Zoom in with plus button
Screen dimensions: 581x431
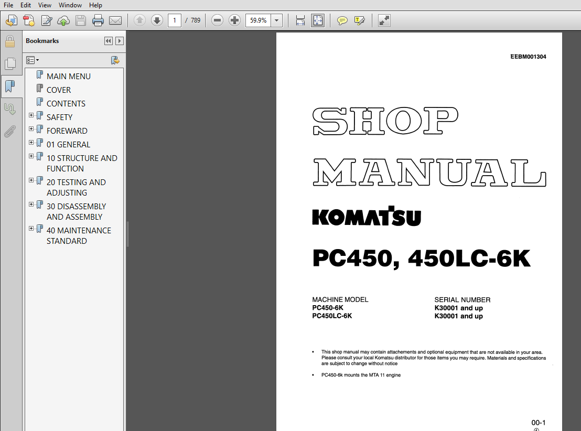[234, 20]
